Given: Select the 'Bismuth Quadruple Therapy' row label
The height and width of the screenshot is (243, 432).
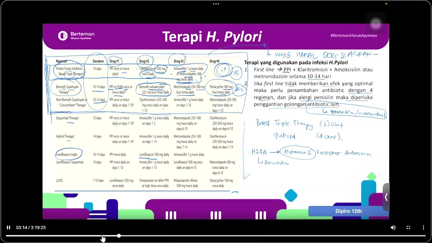Looking at the screenshot, I should (x=67, y=89).
